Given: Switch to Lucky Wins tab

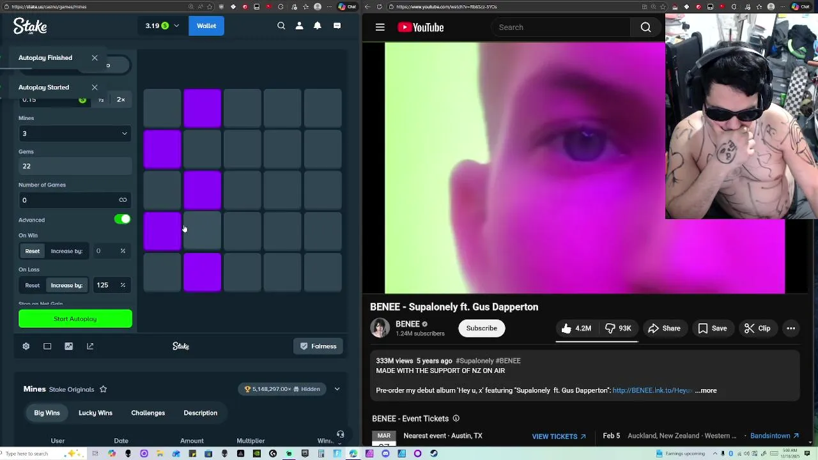Looking at the screenshot, I should (95, 413).
